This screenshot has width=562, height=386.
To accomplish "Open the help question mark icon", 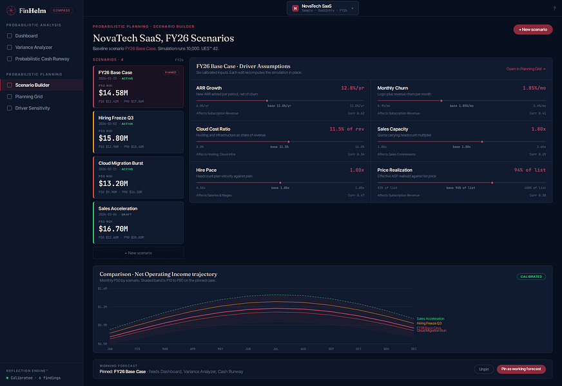I will pyautogui.click(x=554, y=8).
